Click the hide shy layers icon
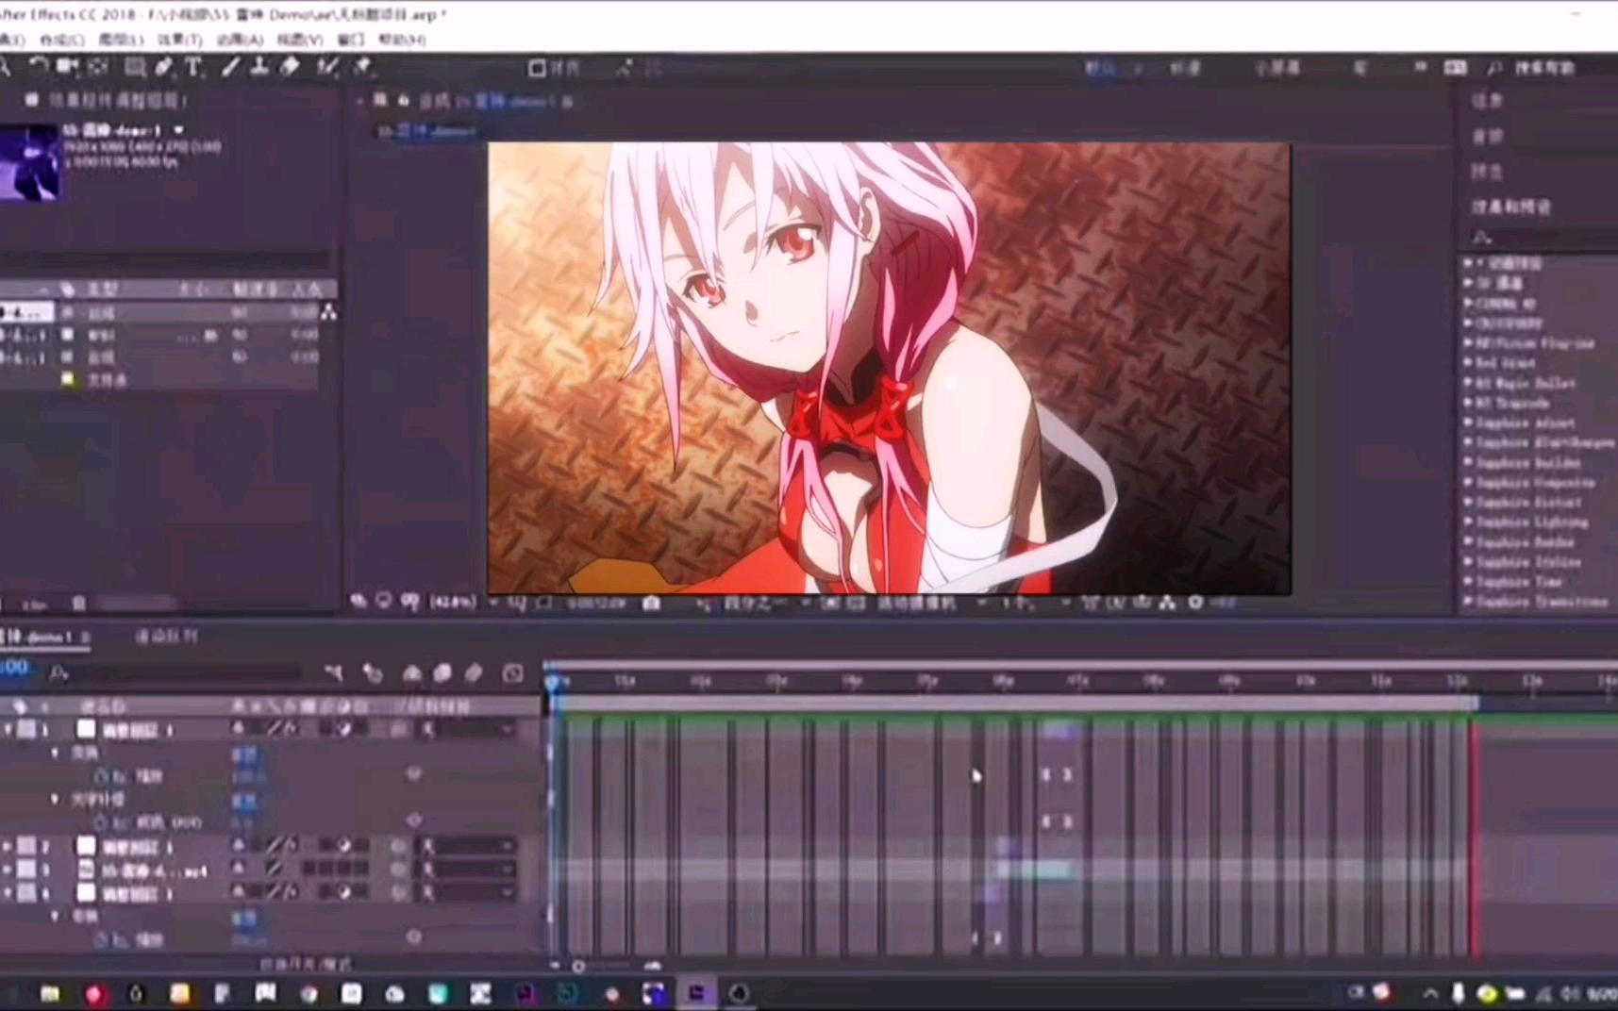This screenshot has height=1011, width=1618. pyautogui.click(x=411, y=672)
